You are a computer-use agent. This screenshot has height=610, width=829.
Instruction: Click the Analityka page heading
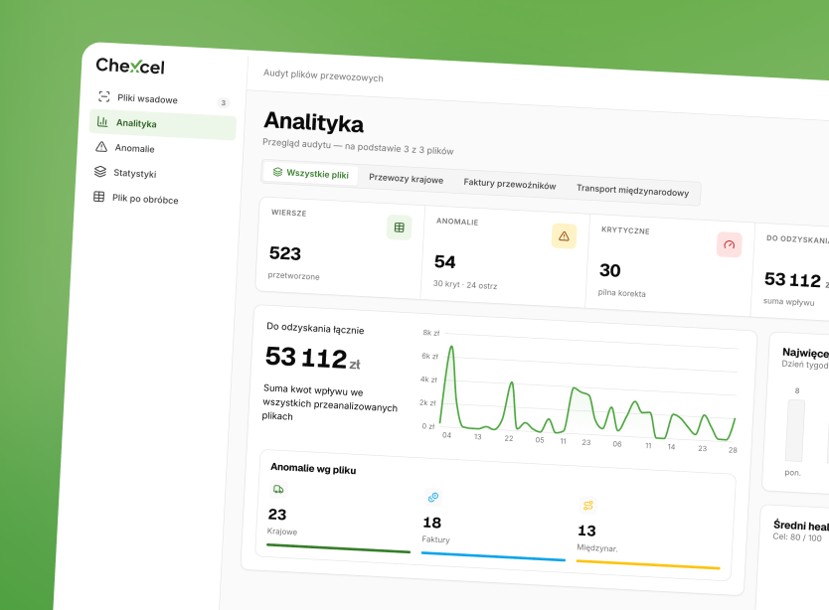point(313,121)
